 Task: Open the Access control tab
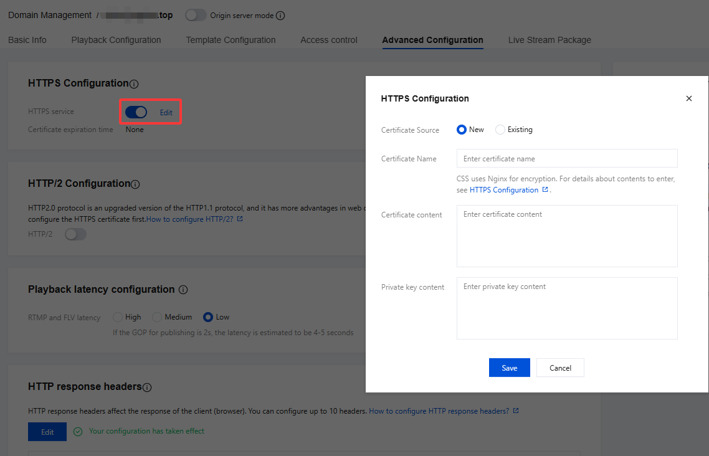pos(328,40)
